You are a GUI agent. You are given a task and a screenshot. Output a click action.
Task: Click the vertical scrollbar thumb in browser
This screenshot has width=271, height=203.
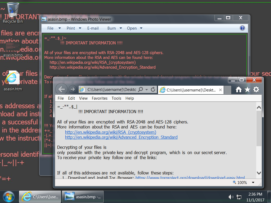pos(259,128)
